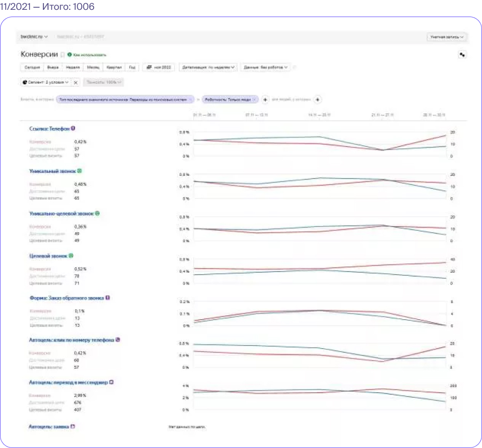Click the icon beside 'Уникальный звонок' goal
This screenshot has width=482, height=448.
point(79,171)
